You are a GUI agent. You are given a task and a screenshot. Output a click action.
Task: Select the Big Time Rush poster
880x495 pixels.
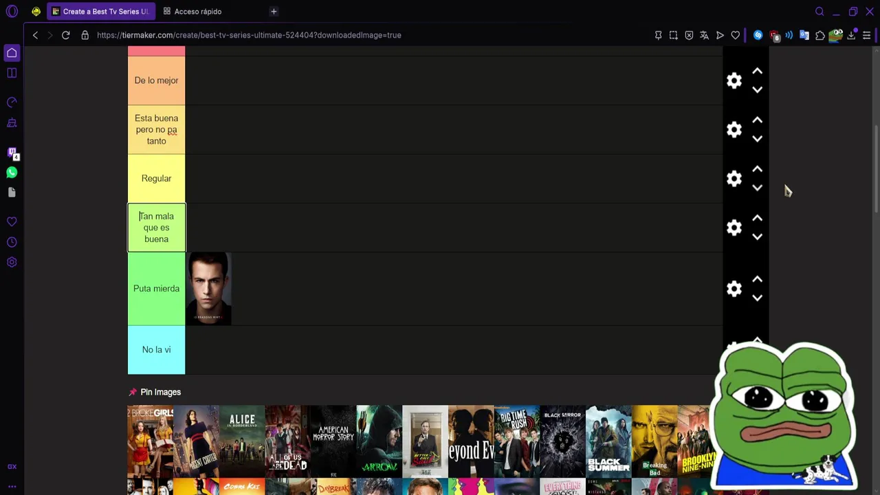point(517,441)
